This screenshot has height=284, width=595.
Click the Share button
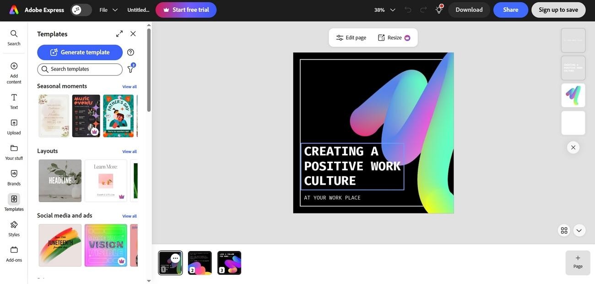[x=511, y=10]
